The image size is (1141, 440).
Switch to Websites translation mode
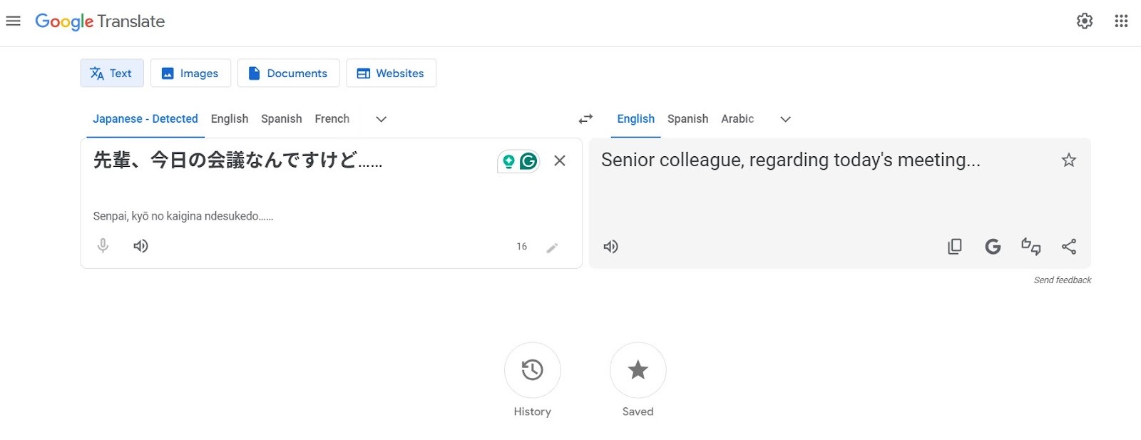(x=391, y=73)
